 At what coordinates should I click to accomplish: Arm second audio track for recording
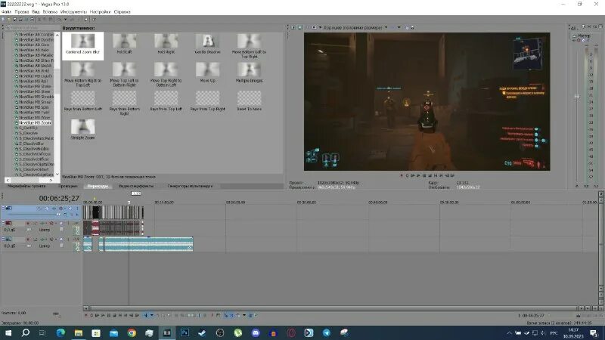28,239
